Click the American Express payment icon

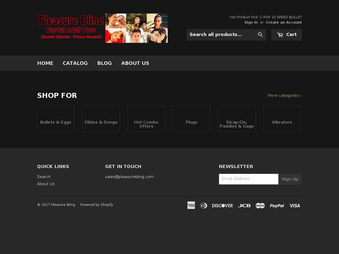coord(191,205)
